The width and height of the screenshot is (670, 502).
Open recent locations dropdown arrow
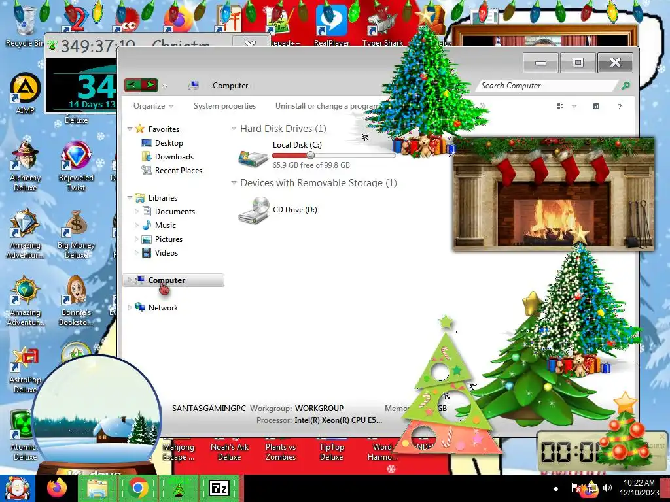coord(165,86)
